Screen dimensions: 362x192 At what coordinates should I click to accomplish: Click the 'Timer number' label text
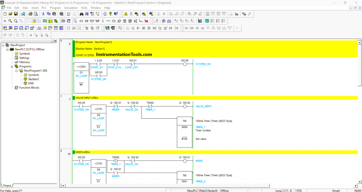tap(203, 131)
